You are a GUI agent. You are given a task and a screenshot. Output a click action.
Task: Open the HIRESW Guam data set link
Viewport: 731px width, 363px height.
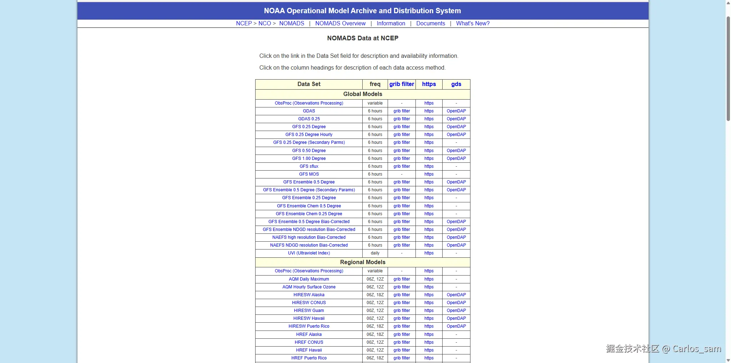pos(309,311)
